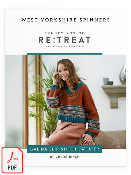Select the Chunky Roving label
The height and width of the screenshot is (175, 131).
pyautogui.click(x=65, y=33)
